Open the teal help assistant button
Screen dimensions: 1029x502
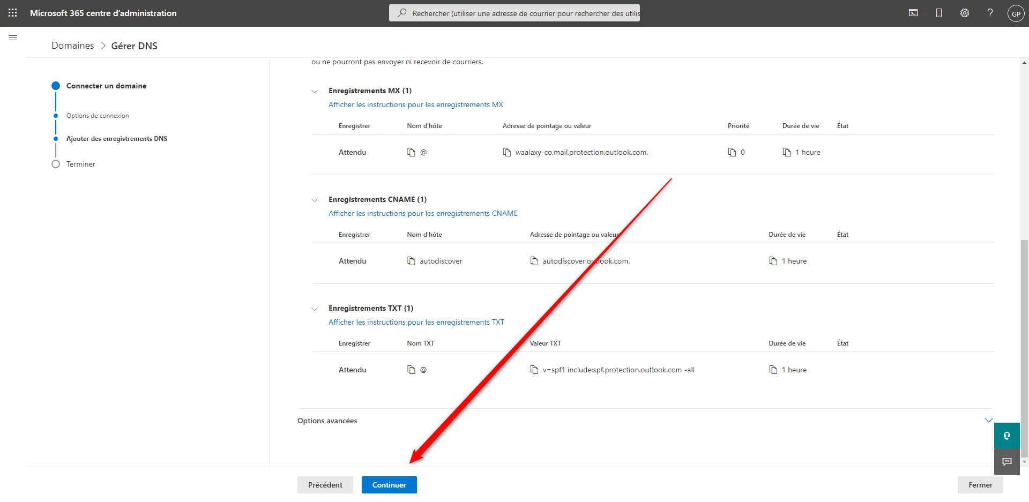pyautogui.click(x=1007, y=436)
